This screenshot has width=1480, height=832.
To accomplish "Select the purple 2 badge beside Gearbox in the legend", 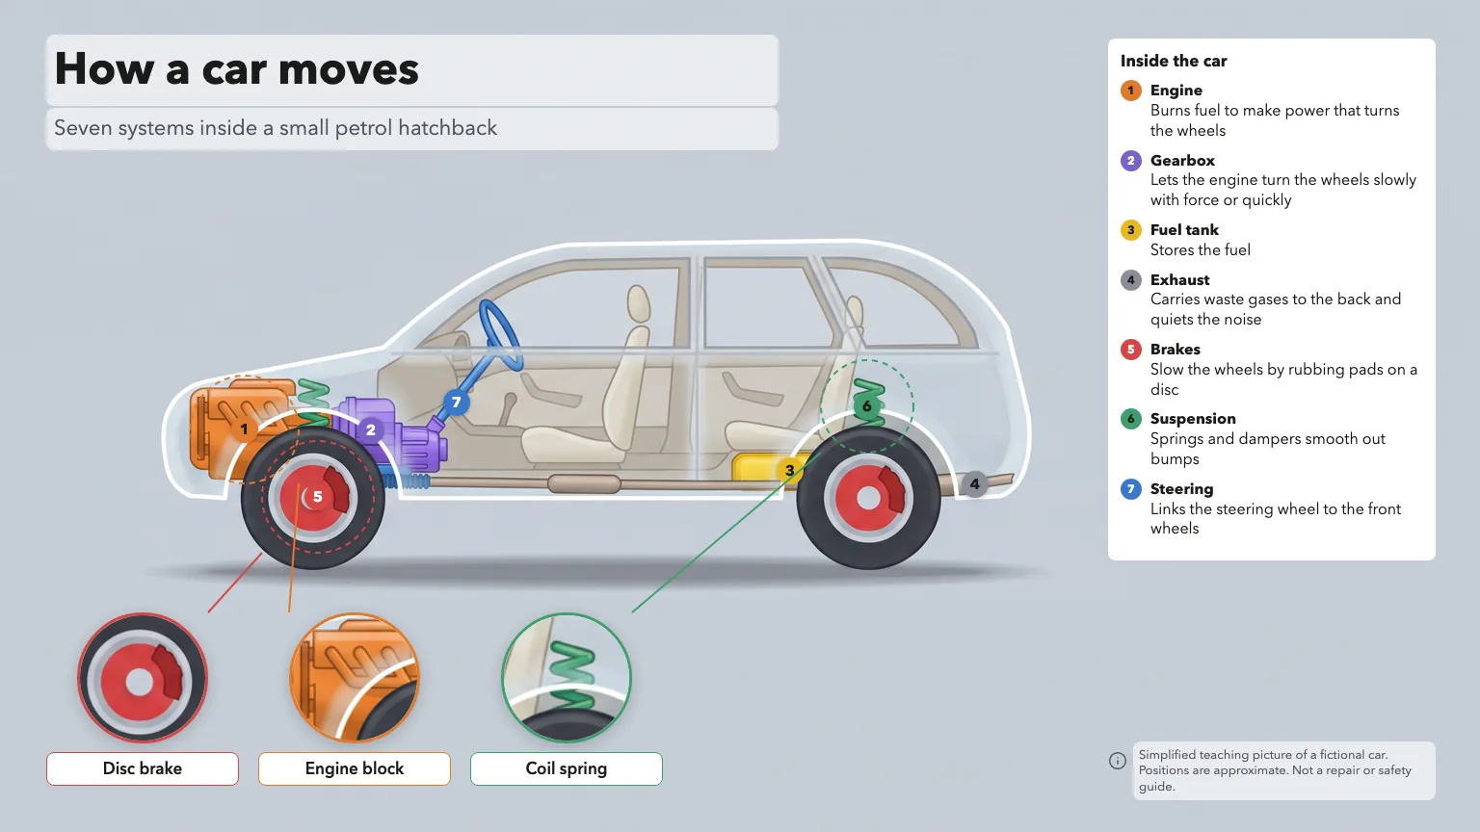I will [1131, 161].
